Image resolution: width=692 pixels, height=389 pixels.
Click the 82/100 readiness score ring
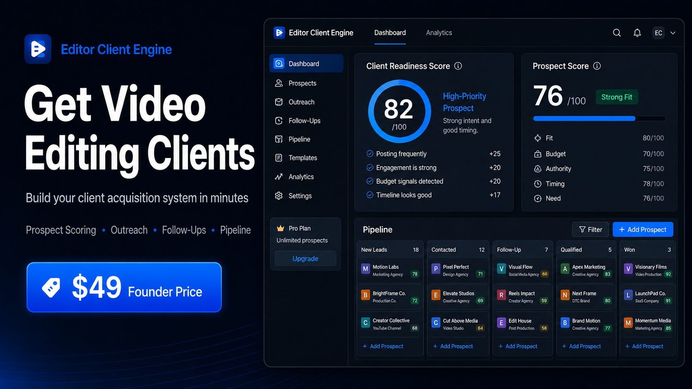[399, 112]
